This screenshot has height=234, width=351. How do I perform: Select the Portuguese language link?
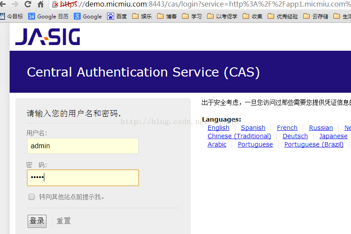[255, 144]
